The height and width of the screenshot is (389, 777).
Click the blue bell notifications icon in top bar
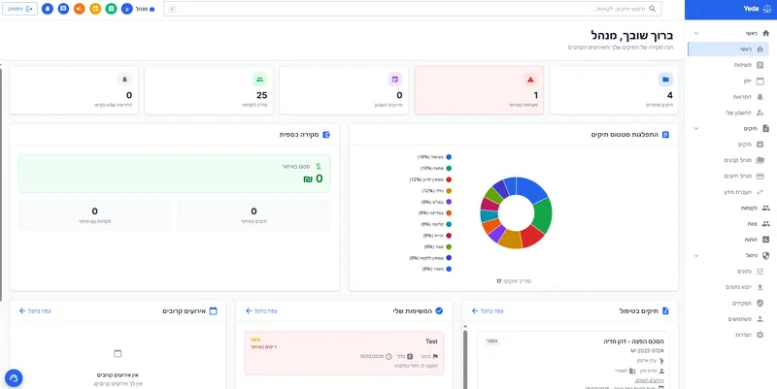[48, 9]
